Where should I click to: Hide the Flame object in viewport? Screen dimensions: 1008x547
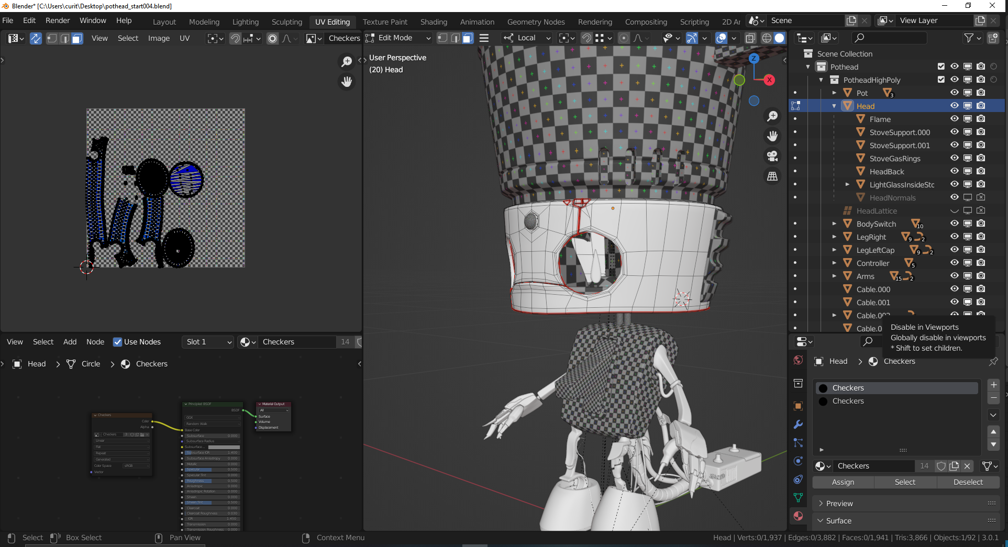click(x=955, y=119)
